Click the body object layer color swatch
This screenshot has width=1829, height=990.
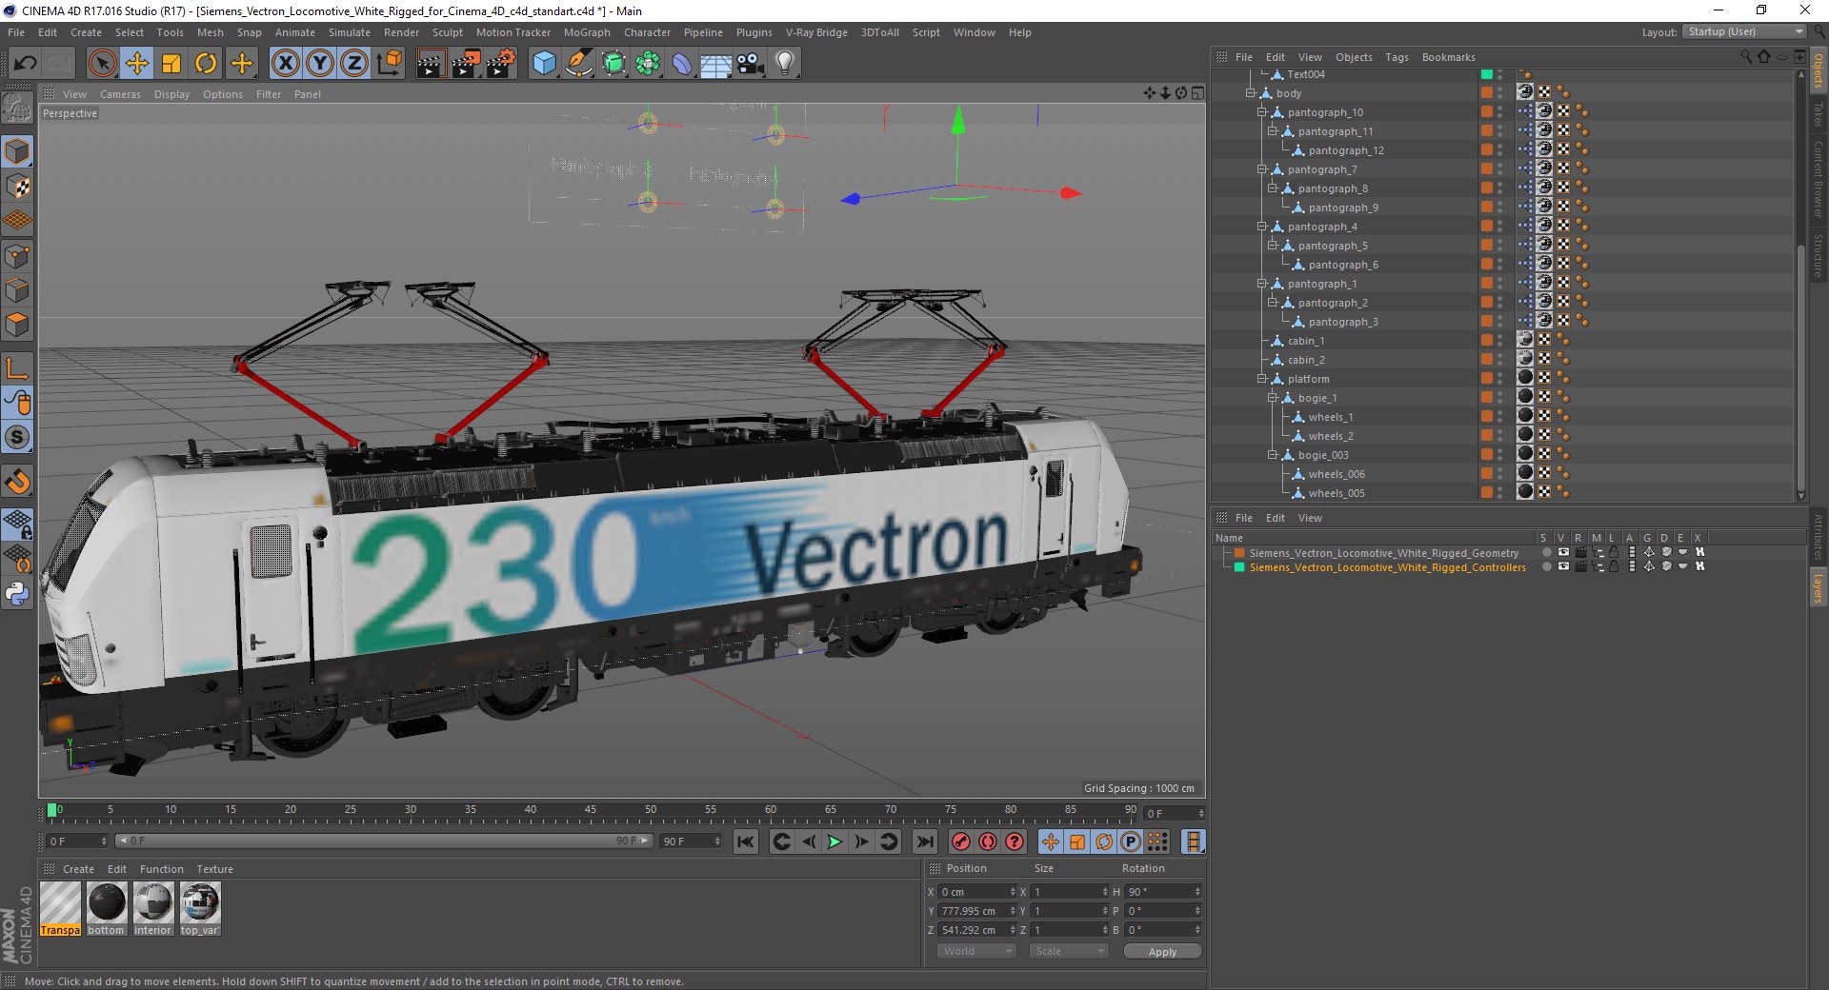pos(1486,93)
